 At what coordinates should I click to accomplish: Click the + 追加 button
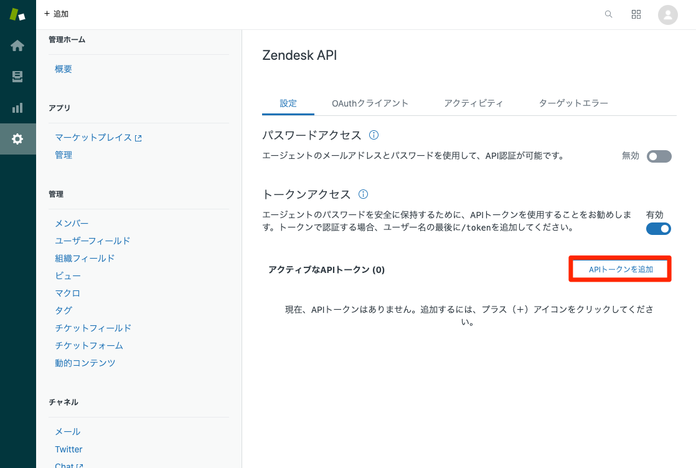57,14
